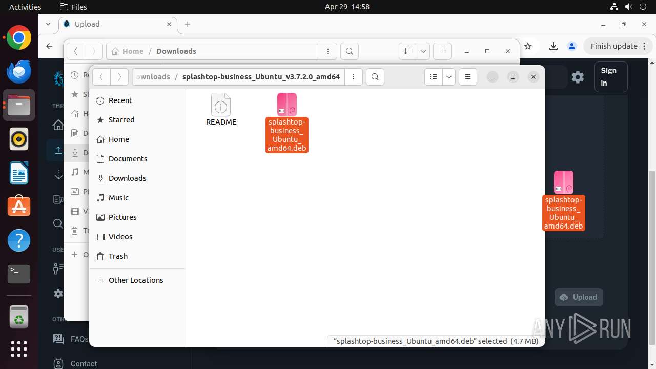This screenshot has height=369, width=656.
Task: Open hamburger menu in back Files window
Action: pos(442,51)
